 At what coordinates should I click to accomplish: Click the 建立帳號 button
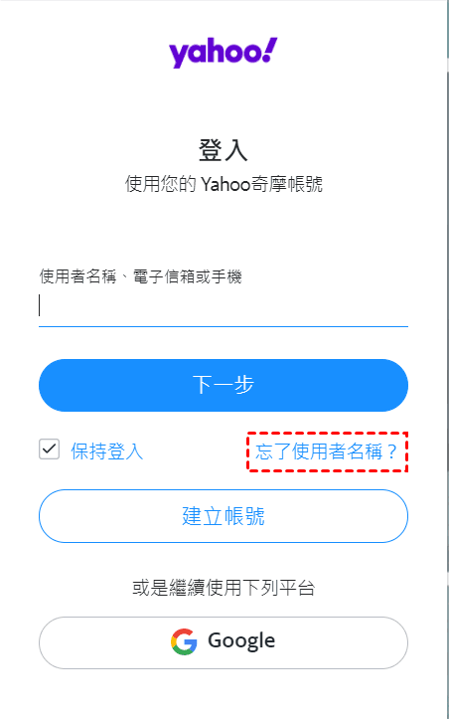click(224, 516)
